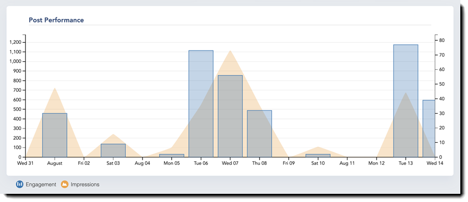Click the Impressions legend label

(x=85, y=185)
